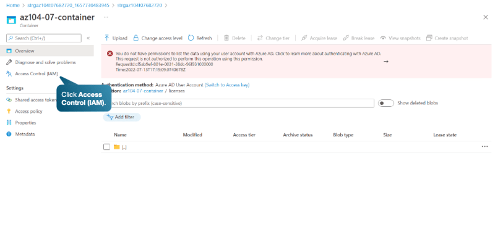Viewport: 495px width, 227px height.
Task: Click the View snapshots eye icon
Action: point(383,38)
